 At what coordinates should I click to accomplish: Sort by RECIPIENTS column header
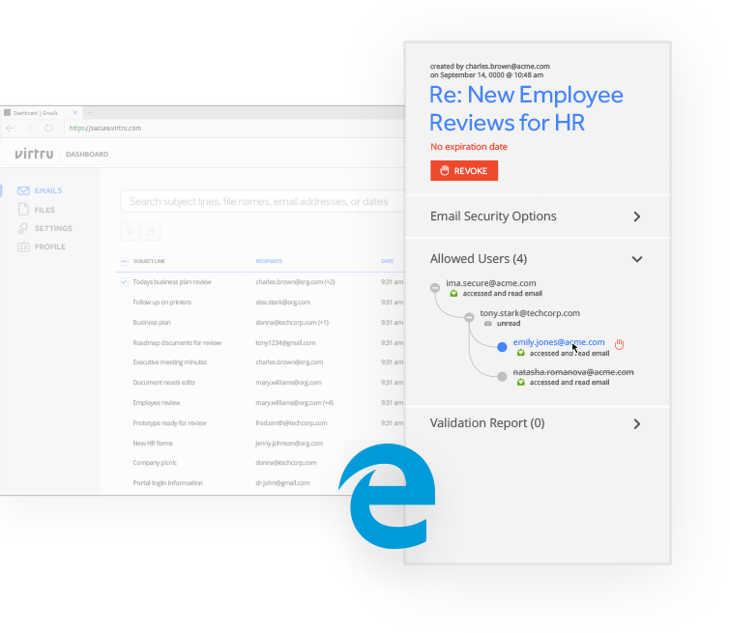(x=269, y=261)
